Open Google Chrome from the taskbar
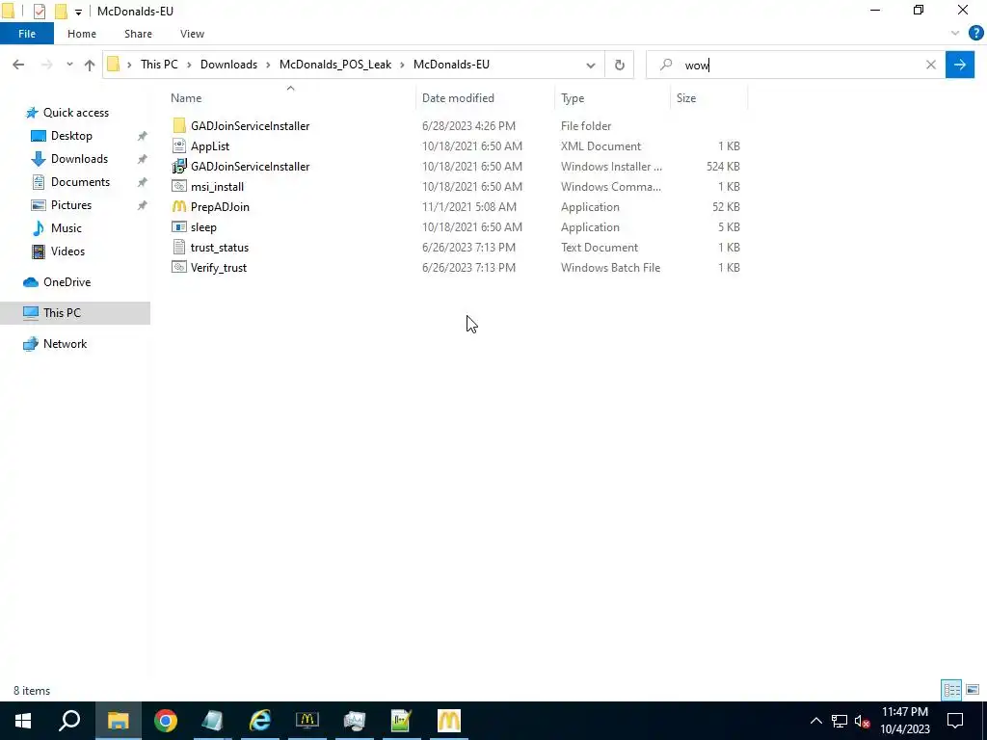Viewport: 987px width, 740px height. point(166,721)
